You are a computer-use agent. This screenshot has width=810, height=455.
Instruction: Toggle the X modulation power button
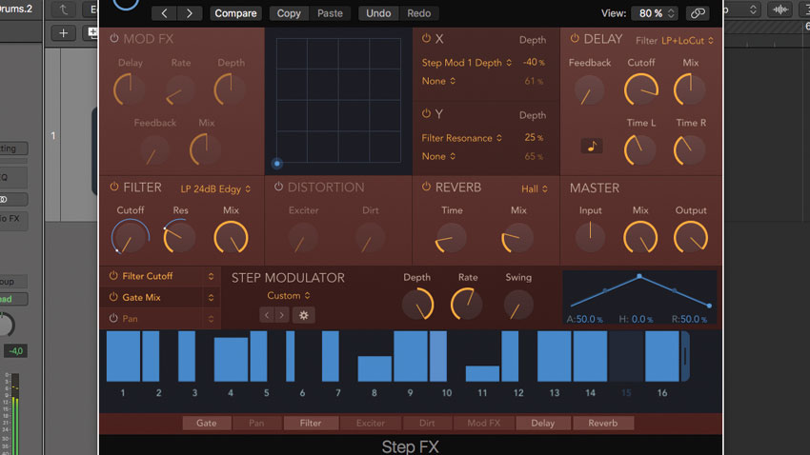426,38
